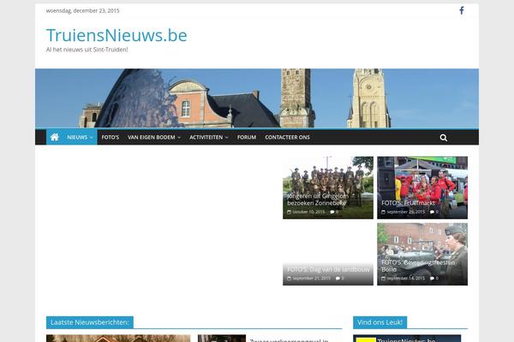Viewport: 514px width, 342px height.
Task: Open Contacteer Ons menu item
Action: click(x=287, y=138)
